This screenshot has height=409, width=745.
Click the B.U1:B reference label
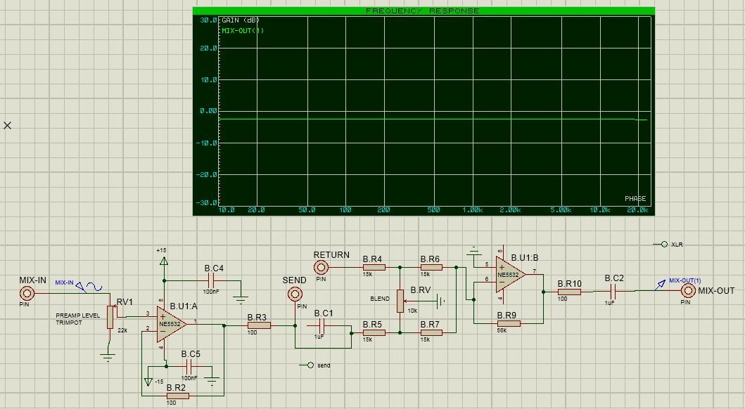click(x=525, y=258)
